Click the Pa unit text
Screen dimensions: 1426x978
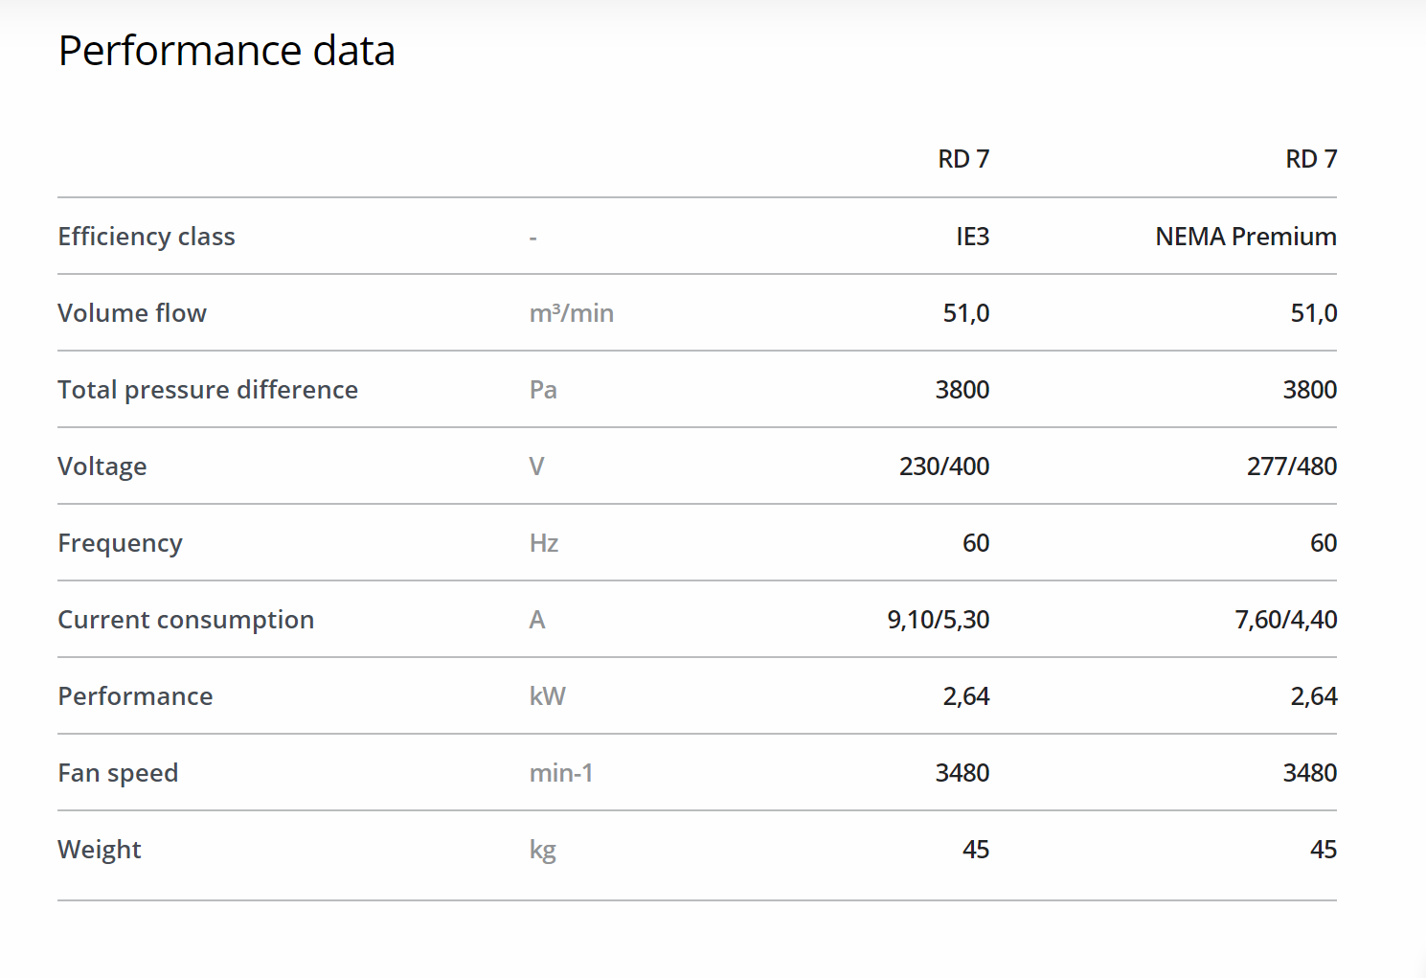(543, 390)
